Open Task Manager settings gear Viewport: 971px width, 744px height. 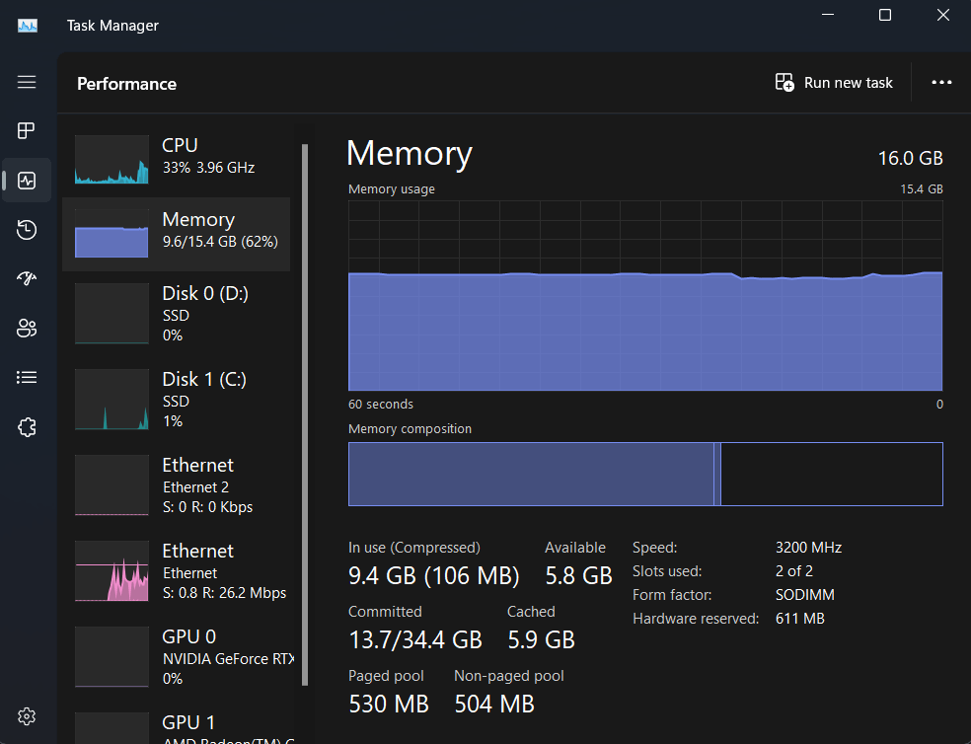(x=27, y=715)
